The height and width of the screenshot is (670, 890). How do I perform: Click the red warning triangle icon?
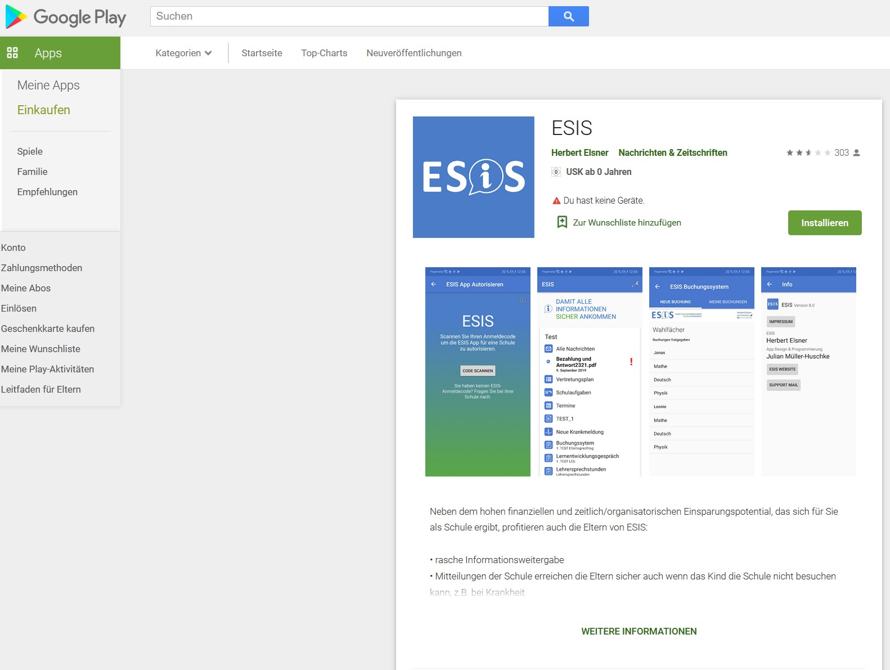click(556, 201)
